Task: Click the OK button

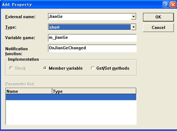Action: point(158,17)
